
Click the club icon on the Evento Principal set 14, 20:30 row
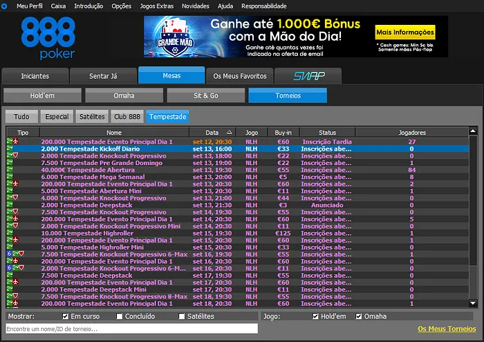point(15,218)
